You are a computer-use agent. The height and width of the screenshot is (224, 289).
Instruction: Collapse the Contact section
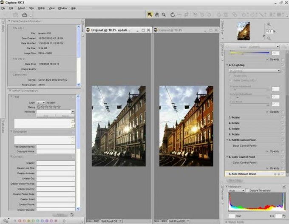pos(11,156)
